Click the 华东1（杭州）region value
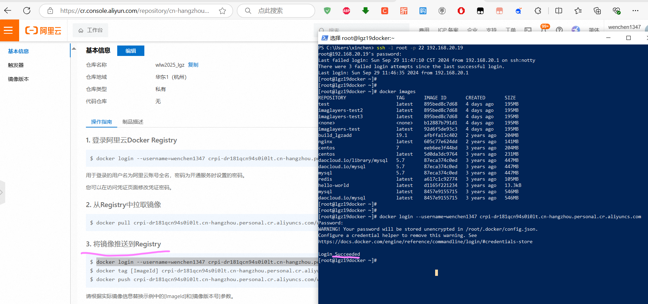The image size is (648, 304). [x=171, y=77]
